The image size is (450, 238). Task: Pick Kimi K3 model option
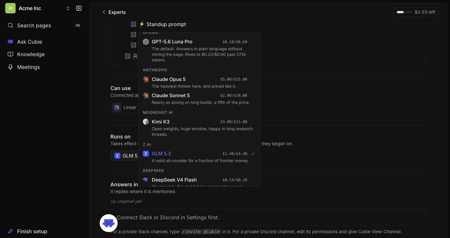point(199,128)
